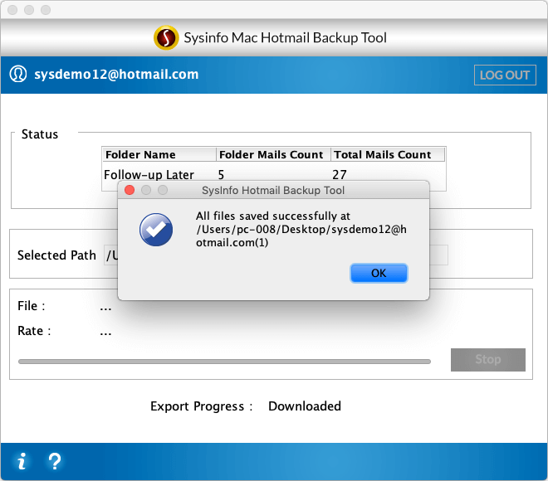Image resolution: width=548 pixels, height=481 pixels.
Task: Open the info icon in bottom bar
Action: coord(22,461)
